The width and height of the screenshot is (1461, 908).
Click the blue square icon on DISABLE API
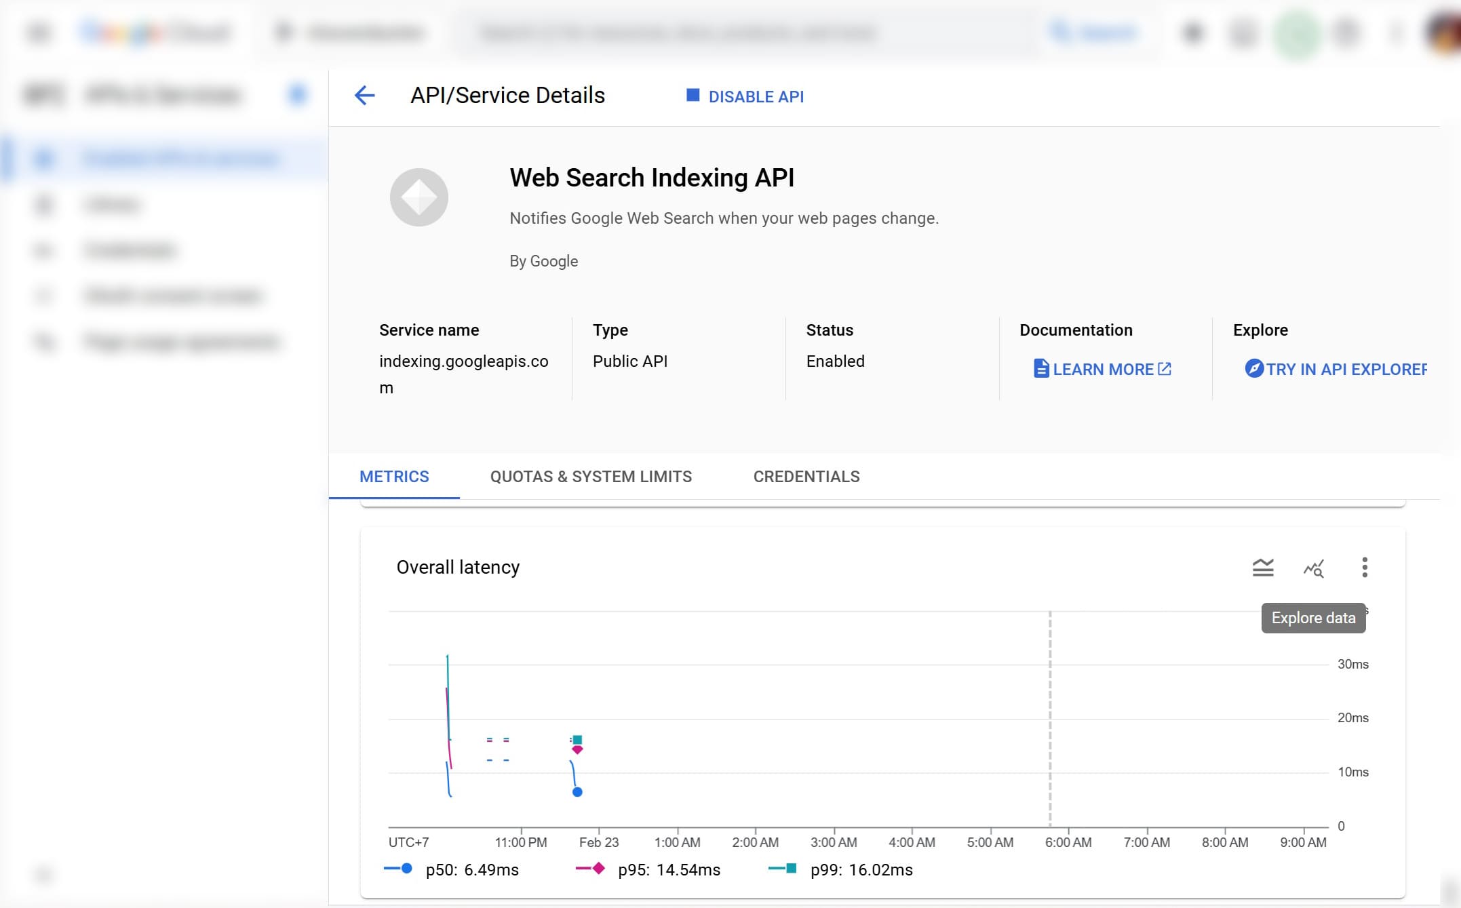[693, 95]
